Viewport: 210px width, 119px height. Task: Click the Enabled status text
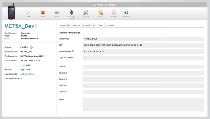pyautogui.click(x=24, y=47)
